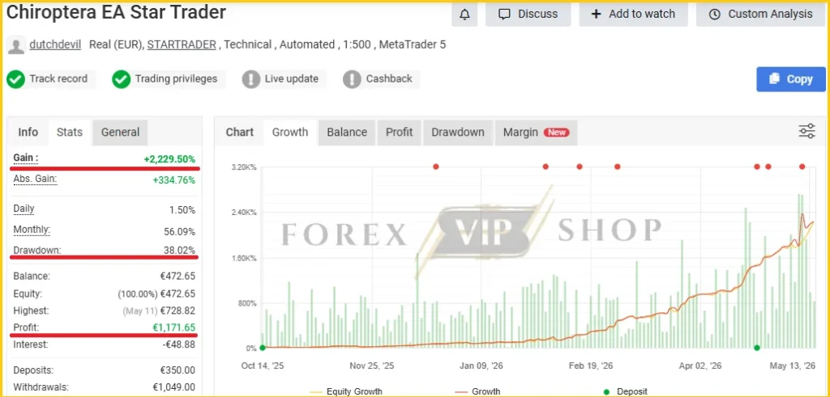Click the €728.82 highest value
The width and height of the screenshot is (830, 397).
(178, 310)
